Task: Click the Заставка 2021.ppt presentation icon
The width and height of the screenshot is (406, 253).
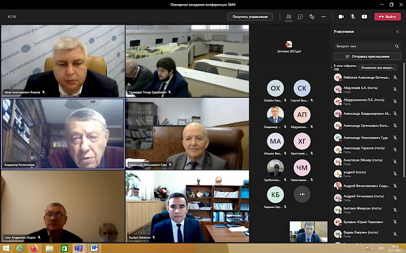Action: [x=289, y=45]
